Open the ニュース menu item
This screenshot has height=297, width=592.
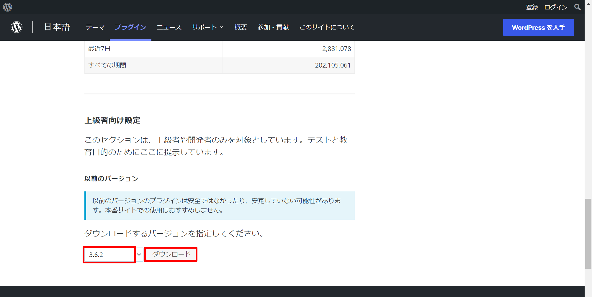[169, 27]
